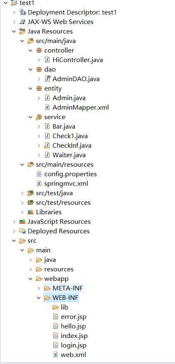Click the AdminMapper.xml file icon

pyautogui.click(x=47, y=108)
